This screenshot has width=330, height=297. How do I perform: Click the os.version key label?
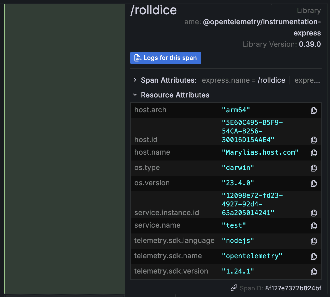(x=152, y=183)
